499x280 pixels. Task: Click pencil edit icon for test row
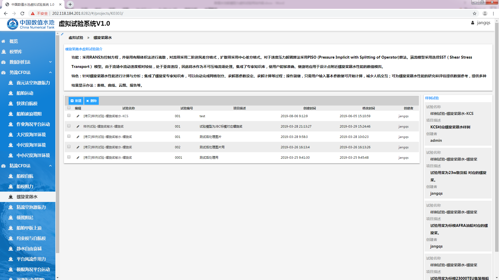coord(78,116)
